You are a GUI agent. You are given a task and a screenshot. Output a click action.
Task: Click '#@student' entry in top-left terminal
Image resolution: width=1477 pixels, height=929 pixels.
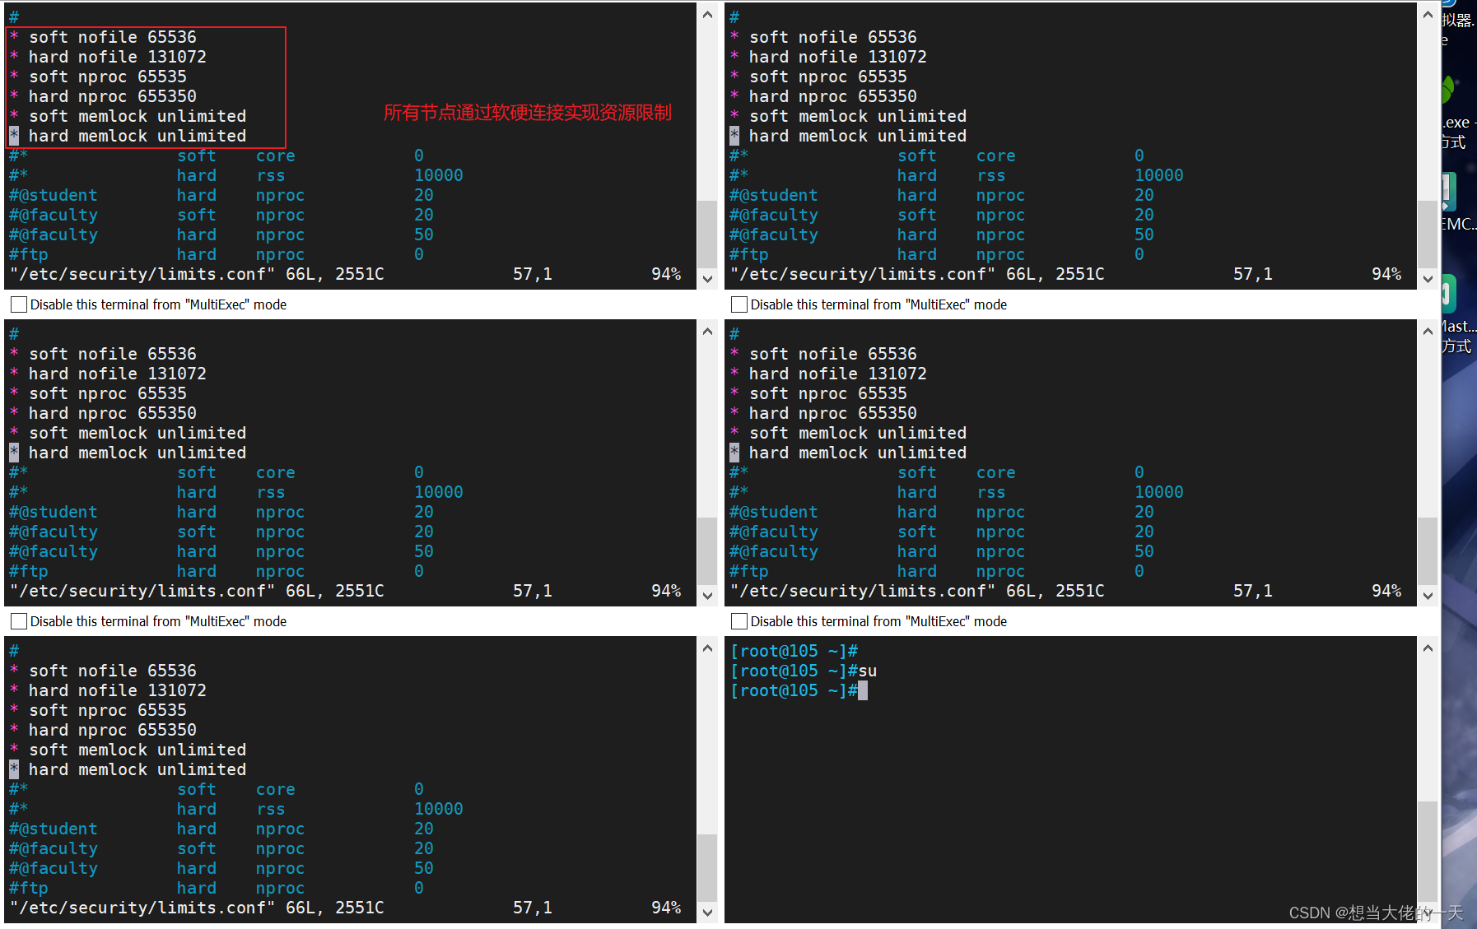click(53, 195)
